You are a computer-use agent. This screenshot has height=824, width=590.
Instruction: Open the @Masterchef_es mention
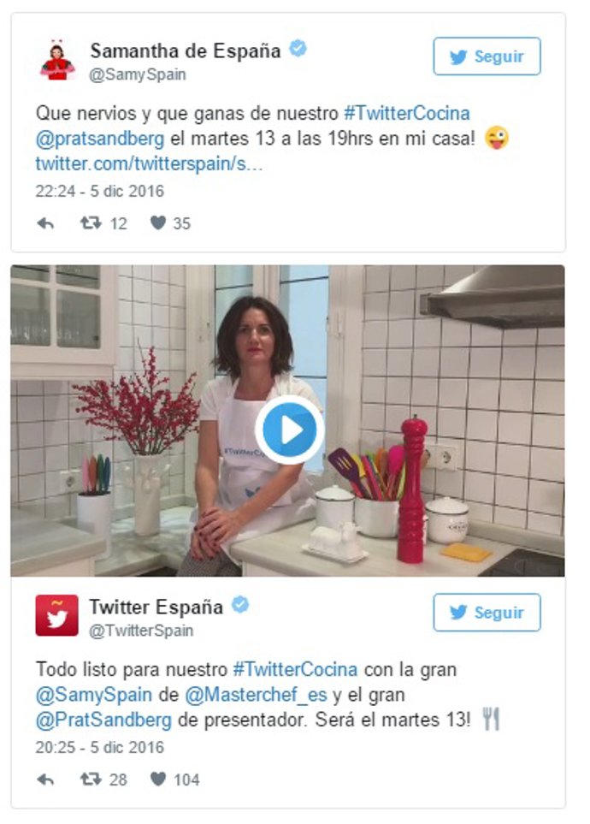tap(256, 695)
